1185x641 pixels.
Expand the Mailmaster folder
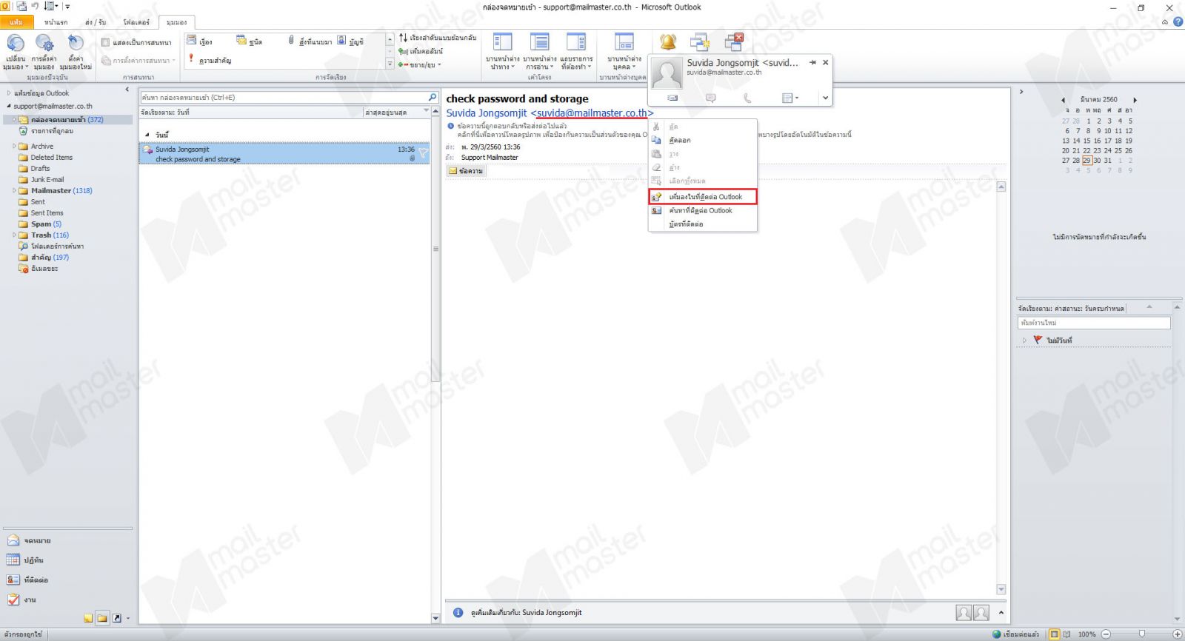[x=14, y=191]
